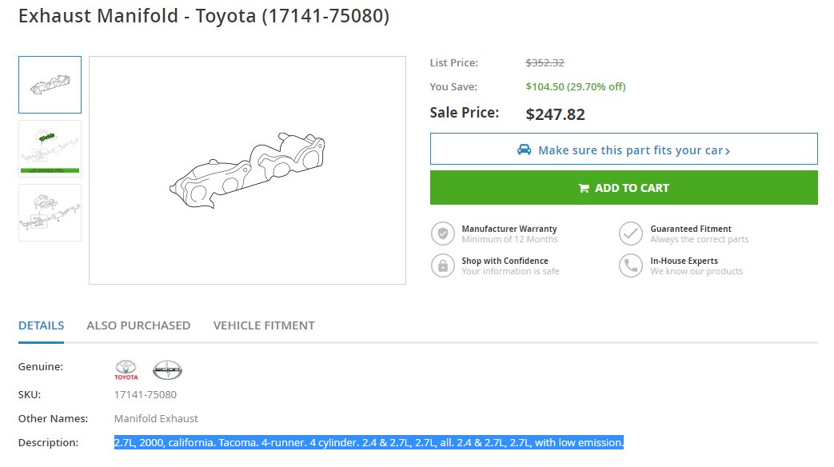Click the highlighted description text
The width and height of the screenshot is (834, 467).
point(369,442)
